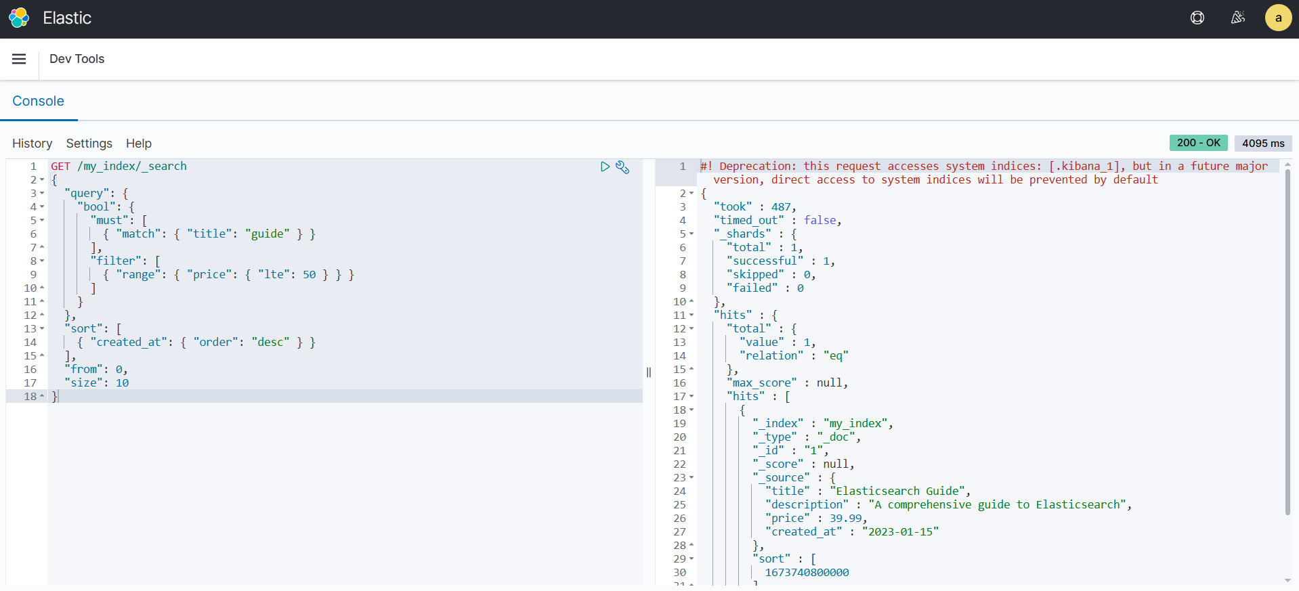Collapse the "query" block at editor line 3

click(42, 194)
